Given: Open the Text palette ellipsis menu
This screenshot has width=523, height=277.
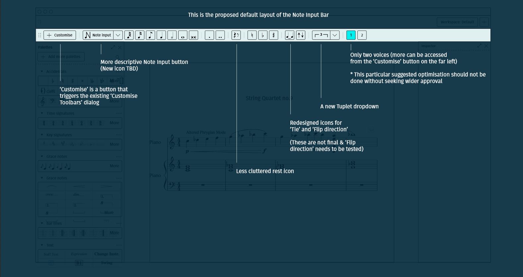Looking at the screenshot, I should 119,245.
